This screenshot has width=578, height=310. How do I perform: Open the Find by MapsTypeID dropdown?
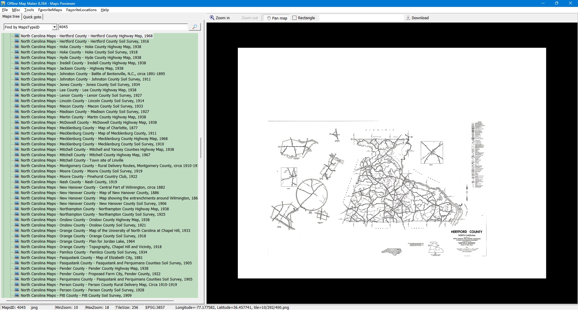coord(54,27)
